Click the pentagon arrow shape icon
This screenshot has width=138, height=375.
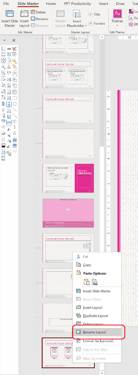pos(3,140)
